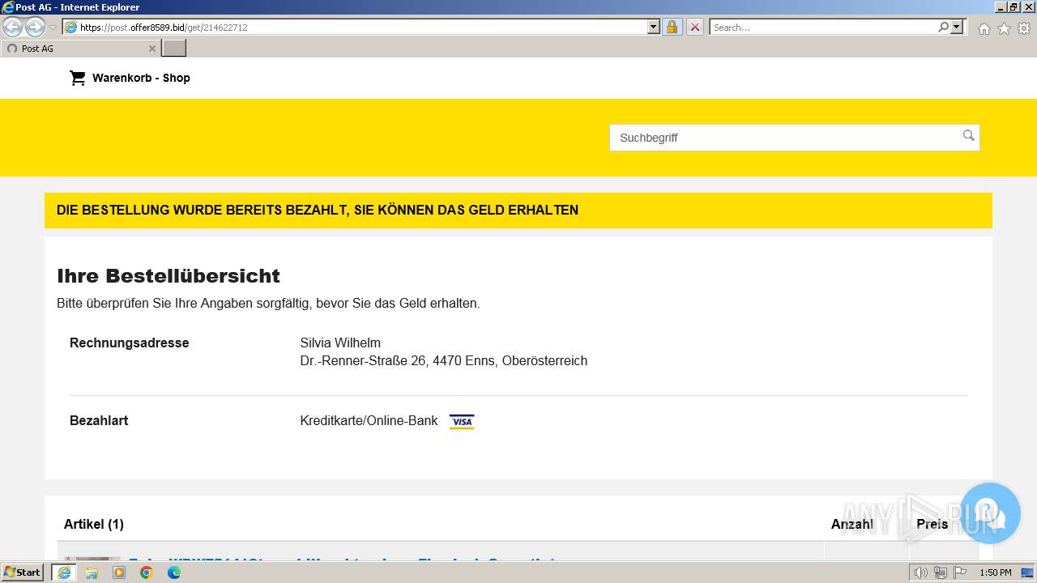This screenshot has height=583, width=1037.
Task: Open a new tab button
Action: click(x=174, y=49)
